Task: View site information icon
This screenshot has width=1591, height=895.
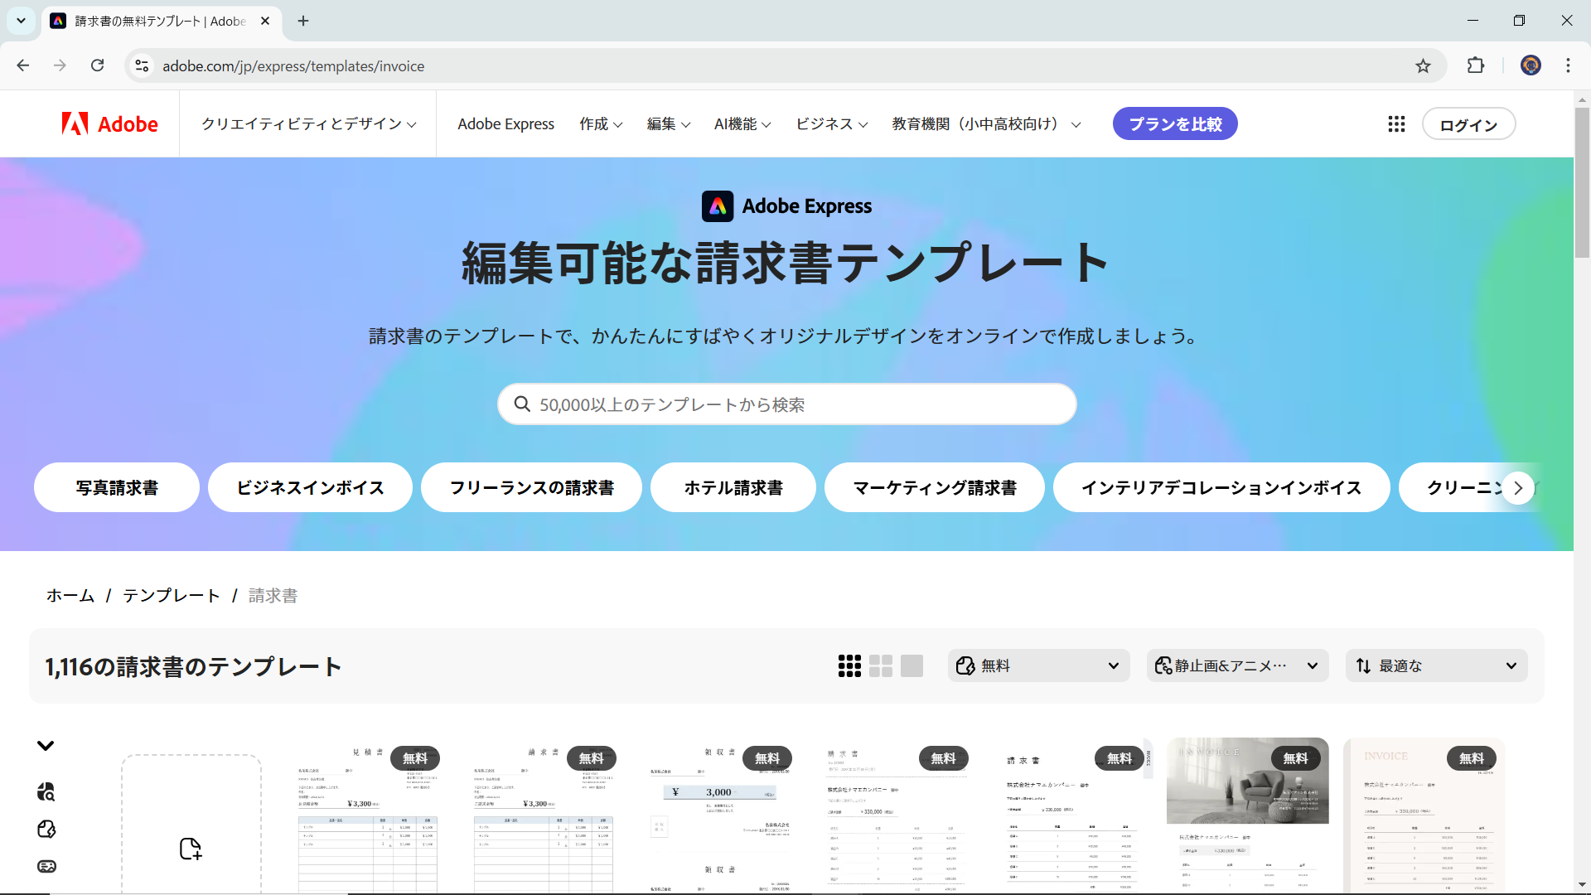Action: pos(143,66)
